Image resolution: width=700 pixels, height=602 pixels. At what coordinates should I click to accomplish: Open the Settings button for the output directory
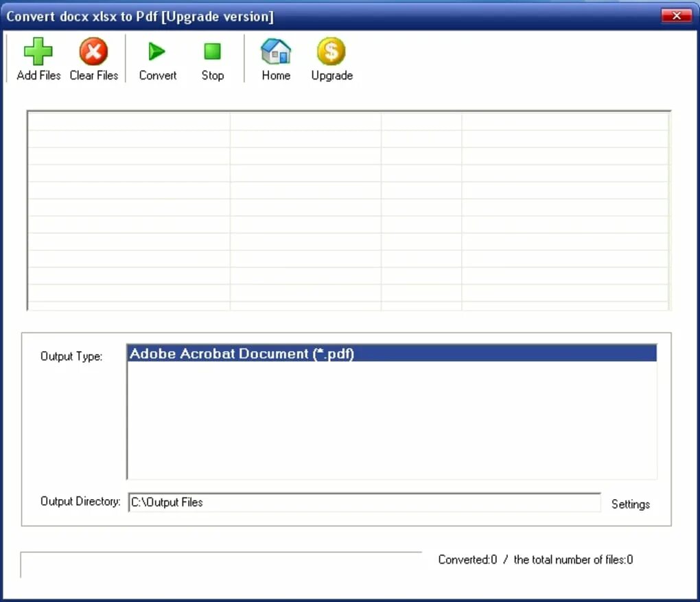point(631,504)
